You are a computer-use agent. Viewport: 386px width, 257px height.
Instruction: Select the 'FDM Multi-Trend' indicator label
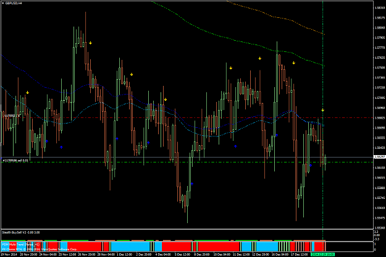(x=20, y=245)
